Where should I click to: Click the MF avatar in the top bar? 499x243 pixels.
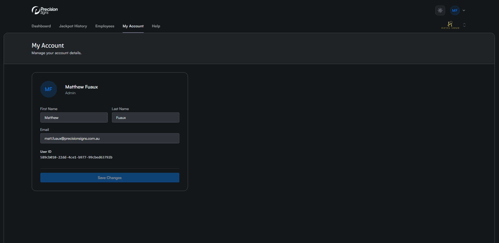454,10
